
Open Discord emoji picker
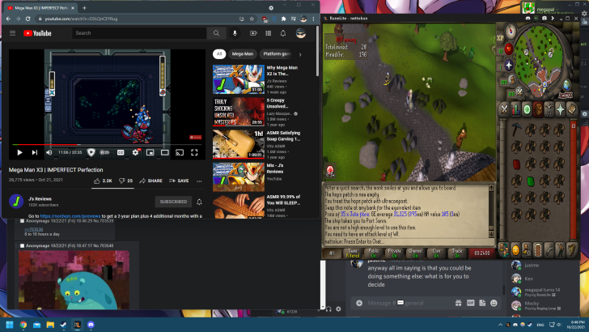(x=494, y=303)
